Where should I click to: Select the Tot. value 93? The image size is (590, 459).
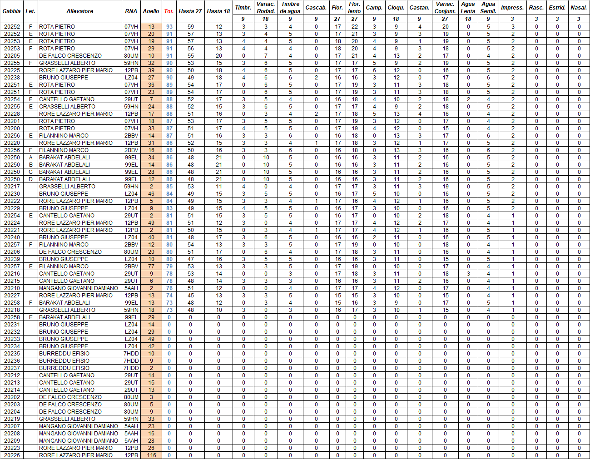pos(169,27)
